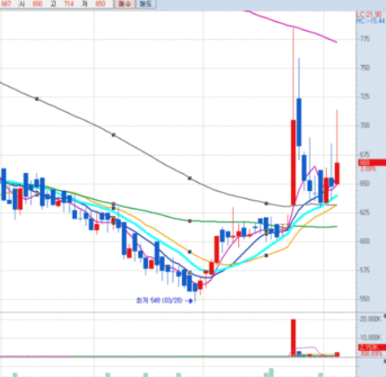The height and width of the screenshot is (377, 386).
Task: Click the 625 price axis label
Action: click(x=365, y=212)
